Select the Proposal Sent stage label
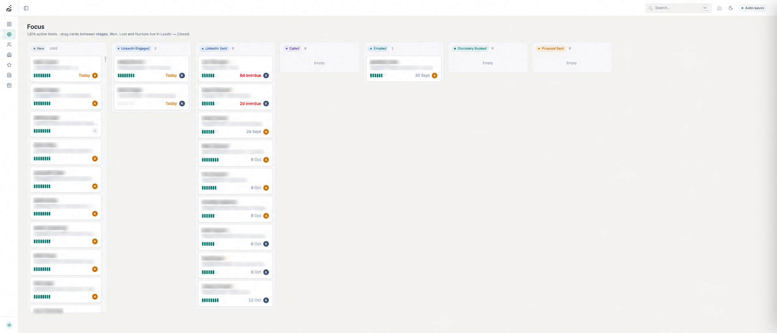 (551, 49)
